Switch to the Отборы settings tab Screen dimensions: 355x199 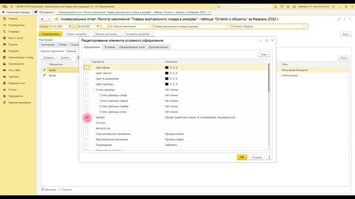(63, 45)
